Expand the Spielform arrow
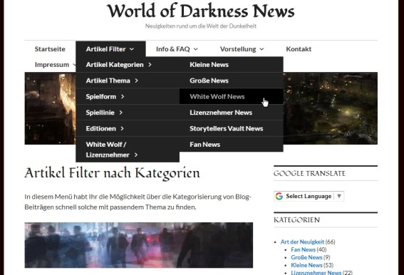404x275 pixels. coord(123,97)
